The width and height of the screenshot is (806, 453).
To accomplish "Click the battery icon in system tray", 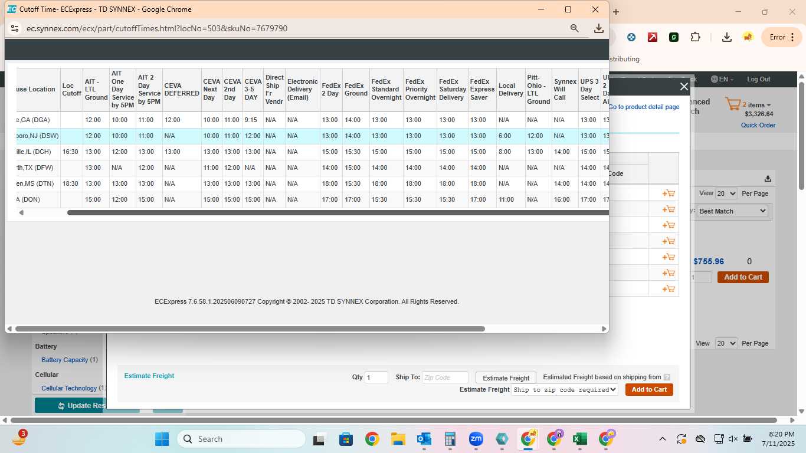I will 747,439.
